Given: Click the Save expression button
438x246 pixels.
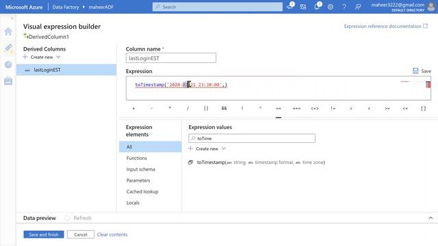Looking at the screenshot, I should (x=422, y=71).
